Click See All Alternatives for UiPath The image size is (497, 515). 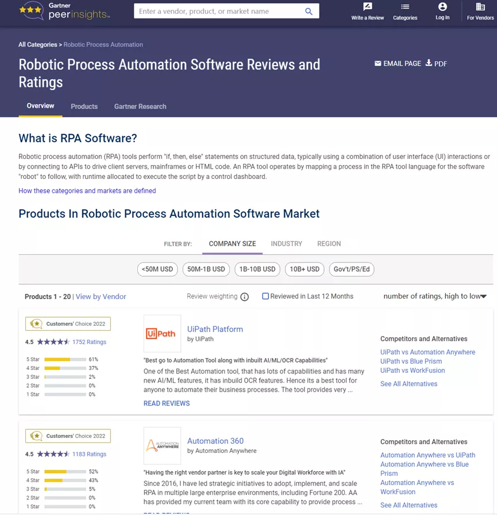coord(409,384)
